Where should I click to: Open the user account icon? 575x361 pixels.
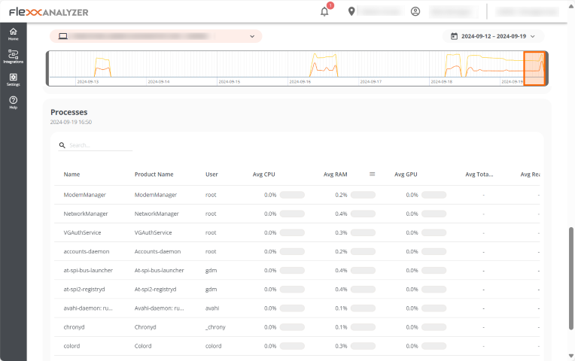(x=415, y=11)
